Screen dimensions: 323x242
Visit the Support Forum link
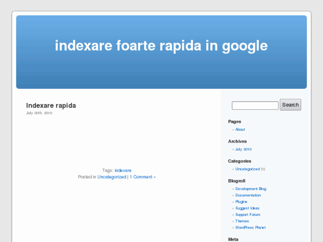[x=247, y=214]
